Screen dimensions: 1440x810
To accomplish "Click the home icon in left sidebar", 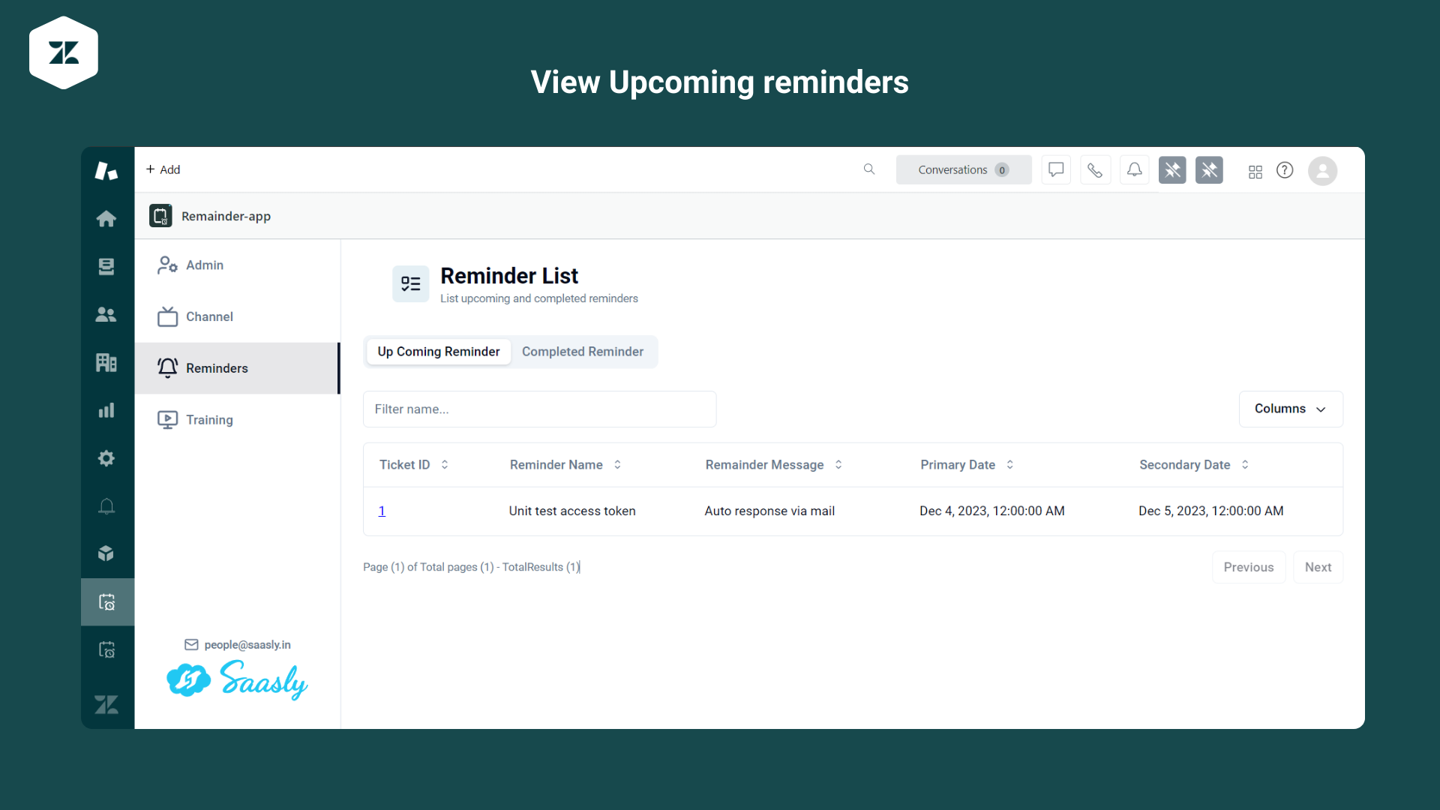I will pyautogui.click(x=106, y=217).
